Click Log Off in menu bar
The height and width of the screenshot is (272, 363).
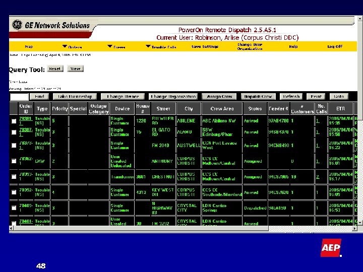click(x=335, y=46)
